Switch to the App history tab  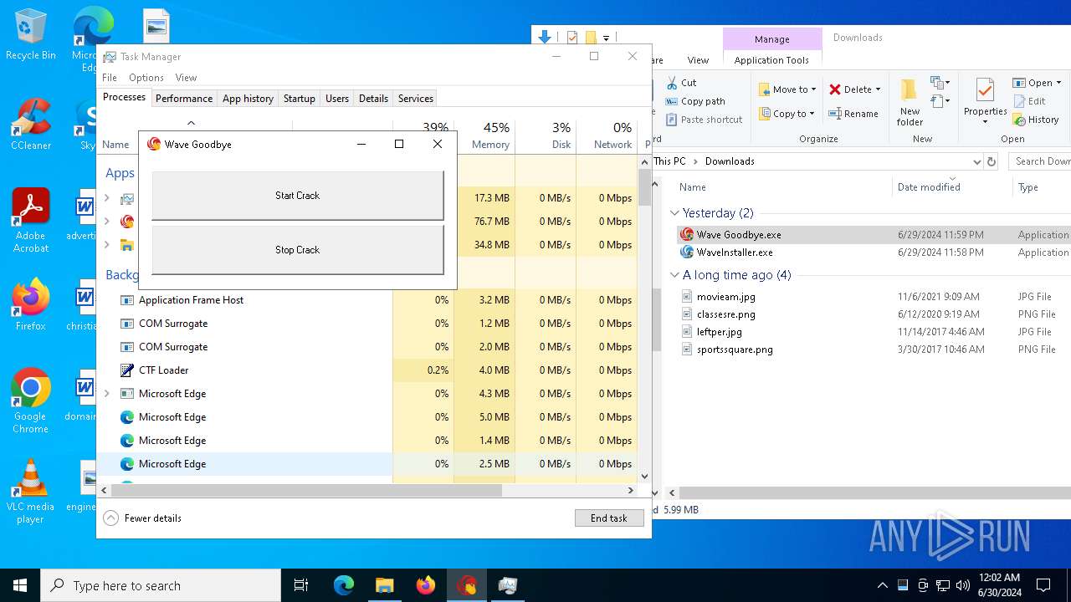coord(248,99)
